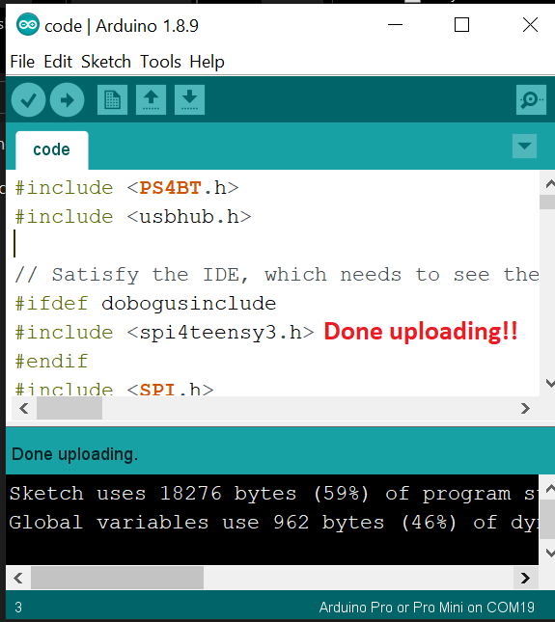The image size is (555, 622).
Task: Click the '#endif' line
Action: coord(51,362)
